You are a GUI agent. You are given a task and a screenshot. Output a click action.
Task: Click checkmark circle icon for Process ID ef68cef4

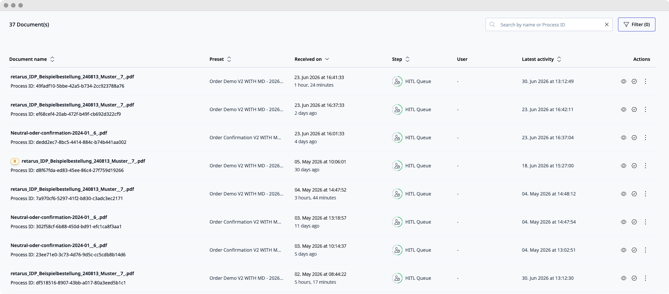tap(634, 109)
